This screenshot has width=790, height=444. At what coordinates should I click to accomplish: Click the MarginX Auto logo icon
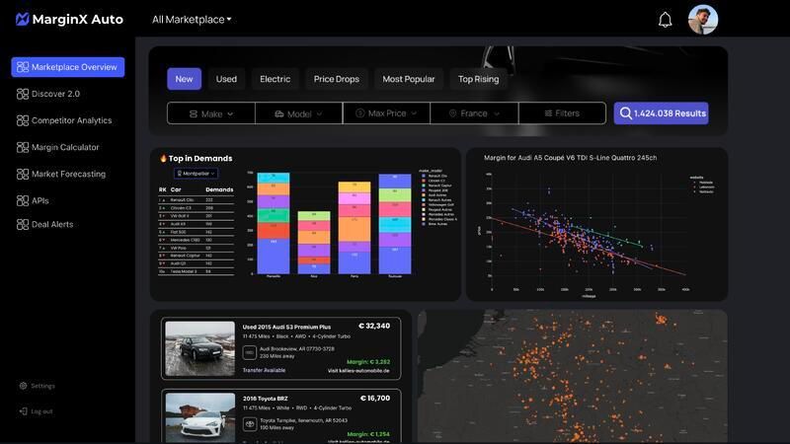tap(22, 19)
